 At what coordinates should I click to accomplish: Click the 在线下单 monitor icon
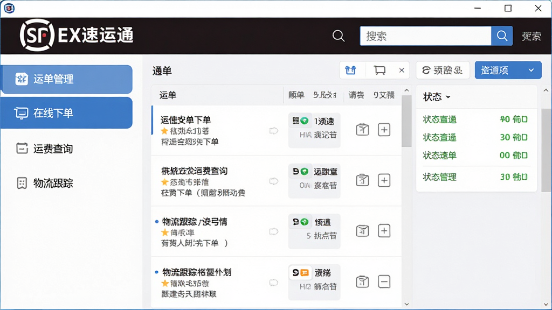pos(21,113)
